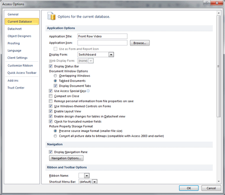Viewport: 225px width, 195px height.
Task: Click the database options header icon
Action: (51, 16)
